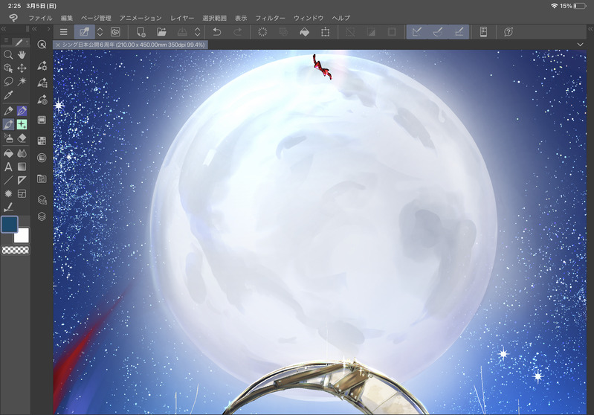Select the Frame border tool
594x415 pixels.
[x=22, y=193]
